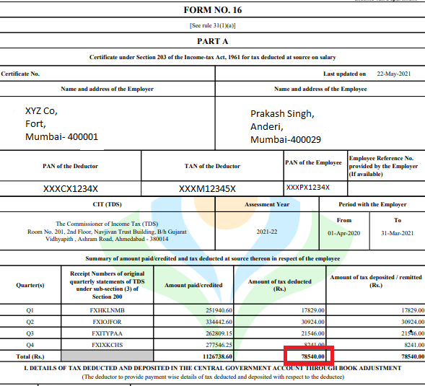This screenshot has height=386, width=425.
Task: Select the date 22-May-2021
Action: pos(393,74)
